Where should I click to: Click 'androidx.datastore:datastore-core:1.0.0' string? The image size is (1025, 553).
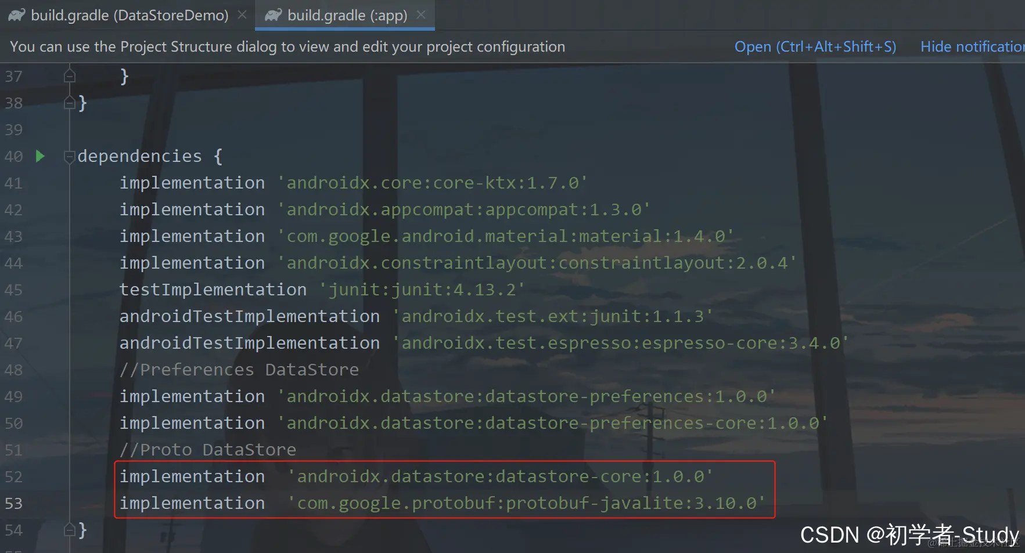500,476
